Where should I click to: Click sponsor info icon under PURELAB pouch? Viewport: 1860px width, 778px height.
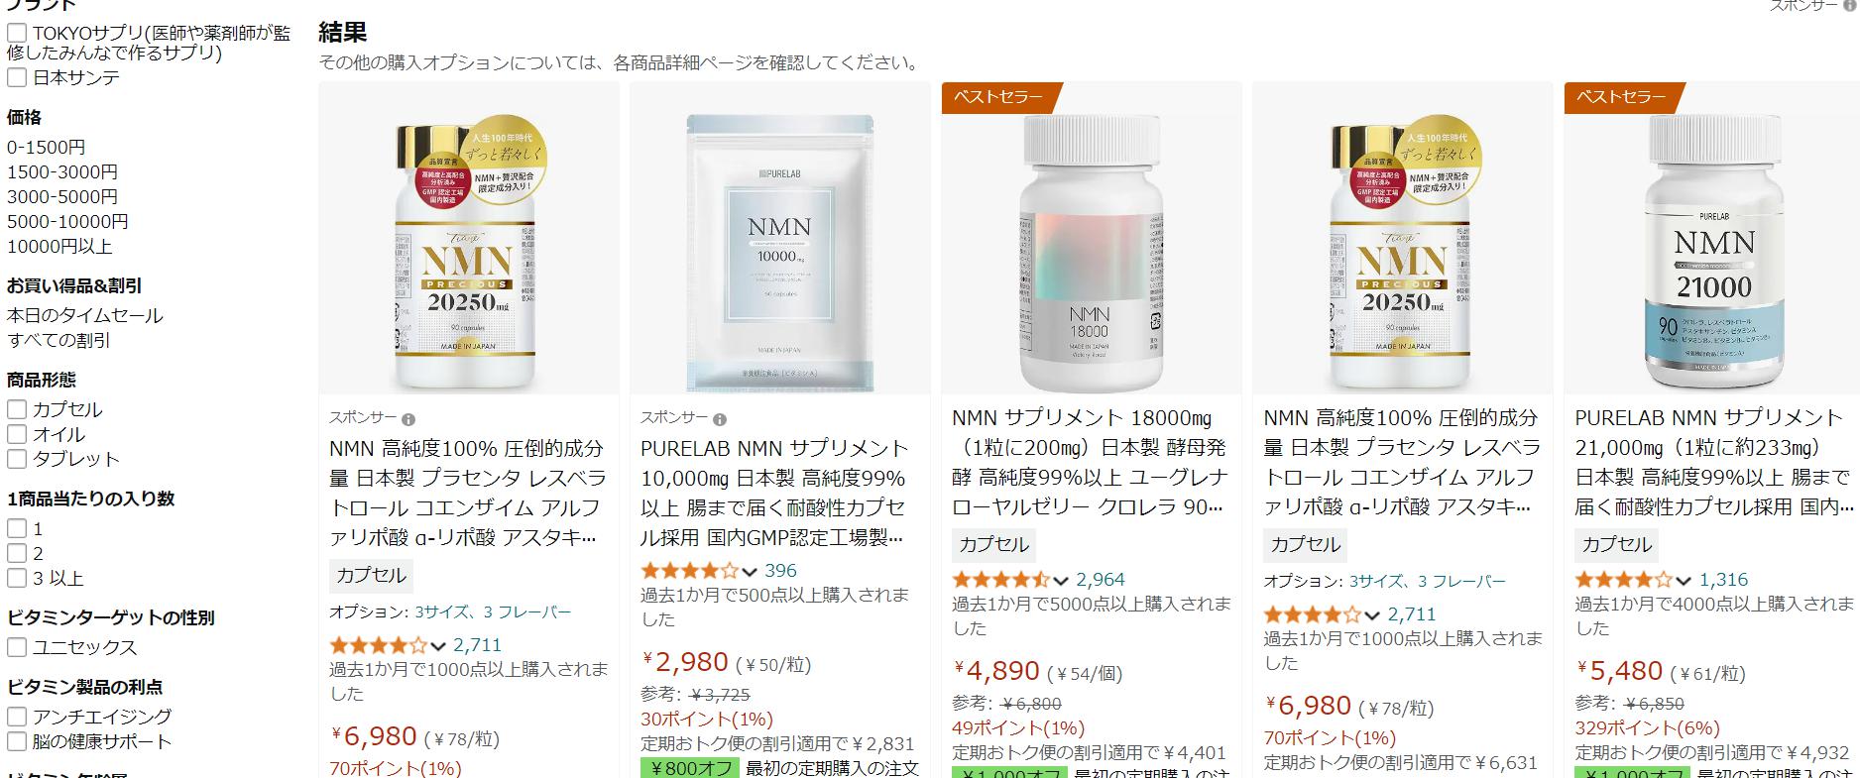tap(720, 419)
